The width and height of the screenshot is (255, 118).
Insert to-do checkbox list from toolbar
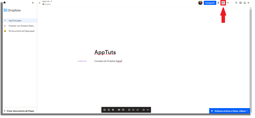[129, 110]
